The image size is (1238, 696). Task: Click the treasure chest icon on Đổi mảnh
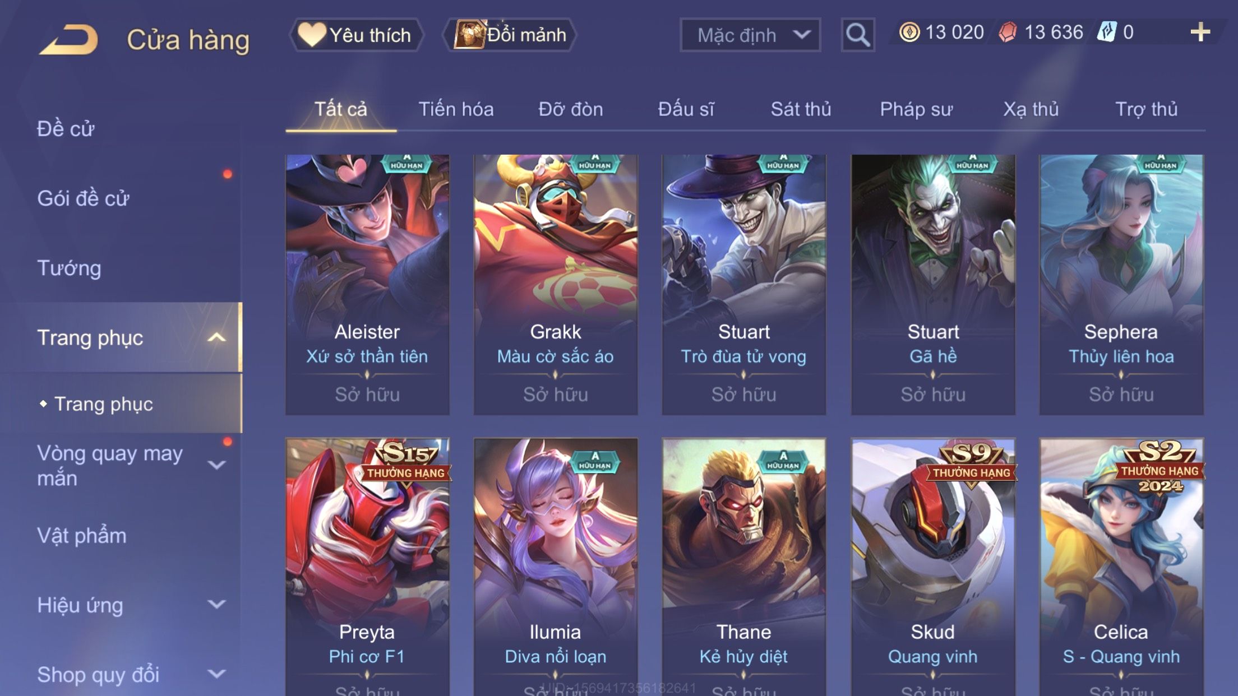pyautogui.click(x=469, y=34)
